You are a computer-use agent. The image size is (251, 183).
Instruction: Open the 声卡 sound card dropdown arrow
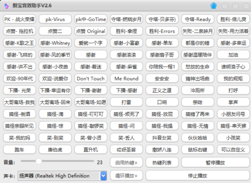click(x=103, y=176)
